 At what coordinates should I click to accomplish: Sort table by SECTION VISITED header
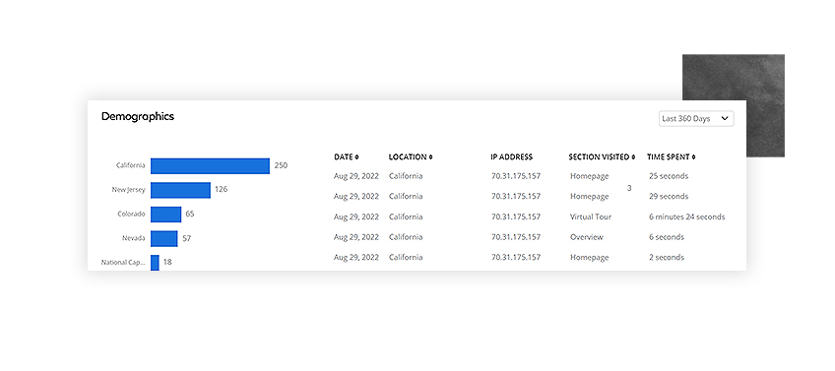pyautogui.click(x=602, y=157)
